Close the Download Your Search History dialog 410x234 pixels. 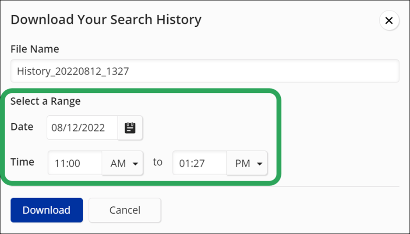[x=389, y=21]
